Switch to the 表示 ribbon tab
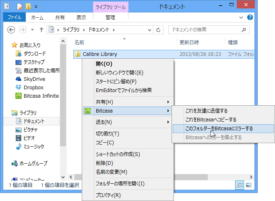 [x=81, y=17]
